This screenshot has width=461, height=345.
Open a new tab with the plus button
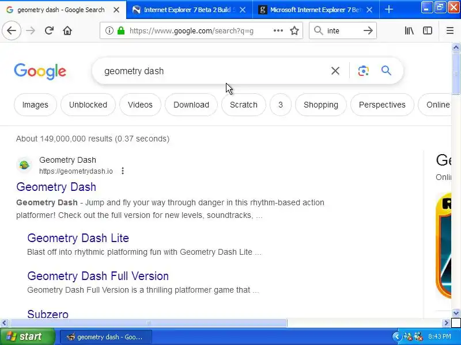tap(388, 10)
